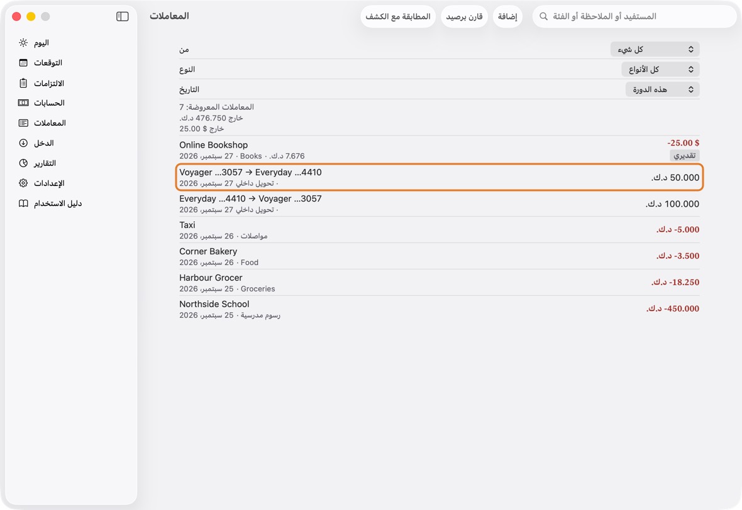Click the -18.250 د.ك. amount
Screen dimensions: 742x510
675,282
